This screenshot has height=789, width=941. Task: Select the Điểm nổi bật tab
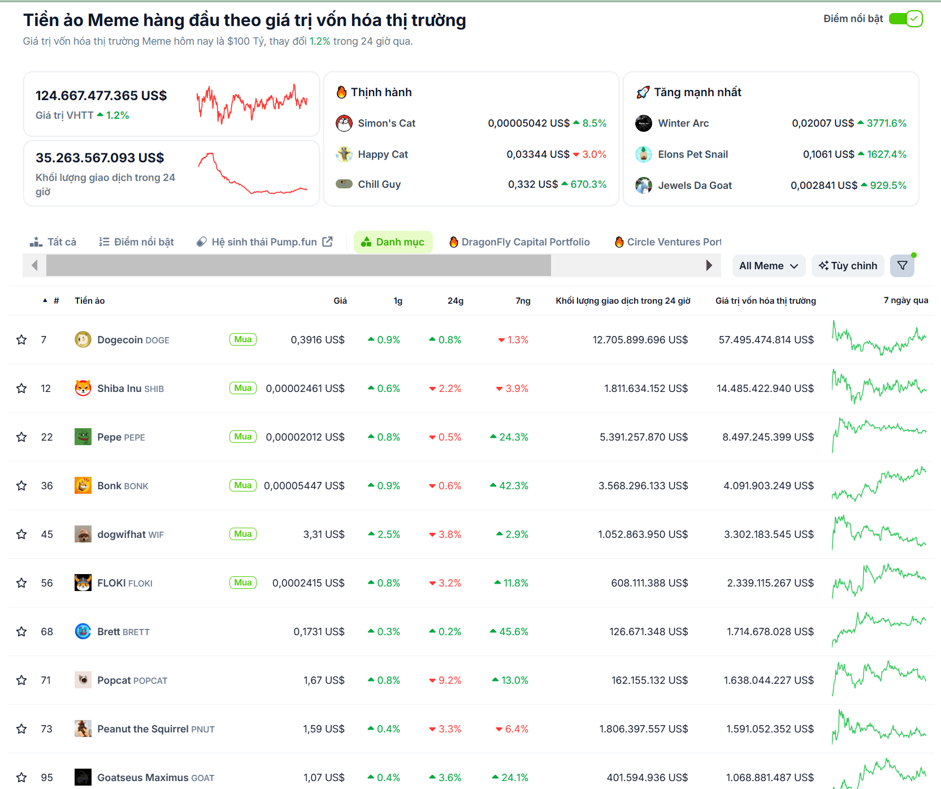(136, 242)
